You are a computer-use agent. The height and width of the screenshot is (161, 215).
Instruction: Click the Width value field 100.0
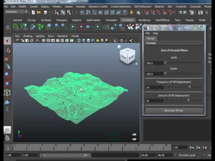click(x=155, y=63)
